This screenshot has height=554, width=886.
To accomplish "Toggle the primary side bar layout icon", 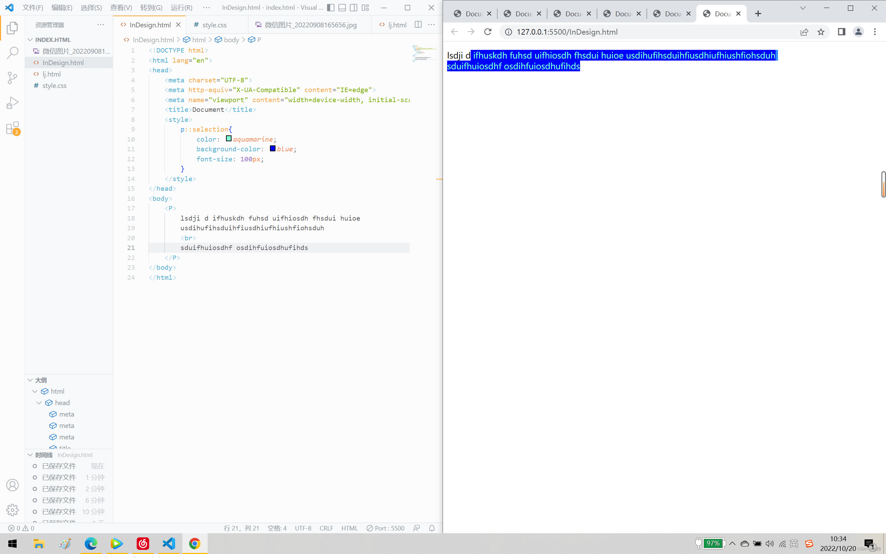I will (331, 8).
